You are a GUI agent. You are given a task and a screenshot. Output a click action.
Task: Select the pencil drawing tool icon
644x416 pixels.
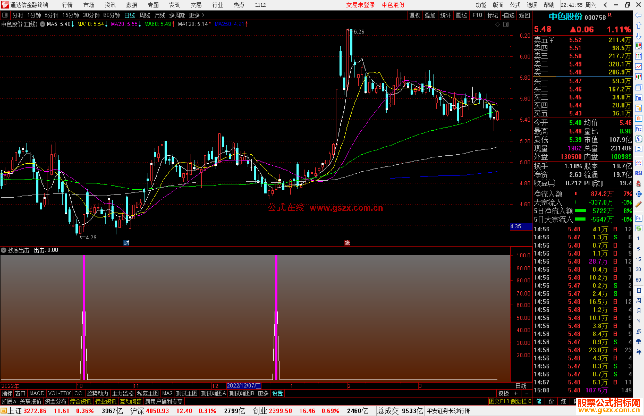click(x=638, y=204)
